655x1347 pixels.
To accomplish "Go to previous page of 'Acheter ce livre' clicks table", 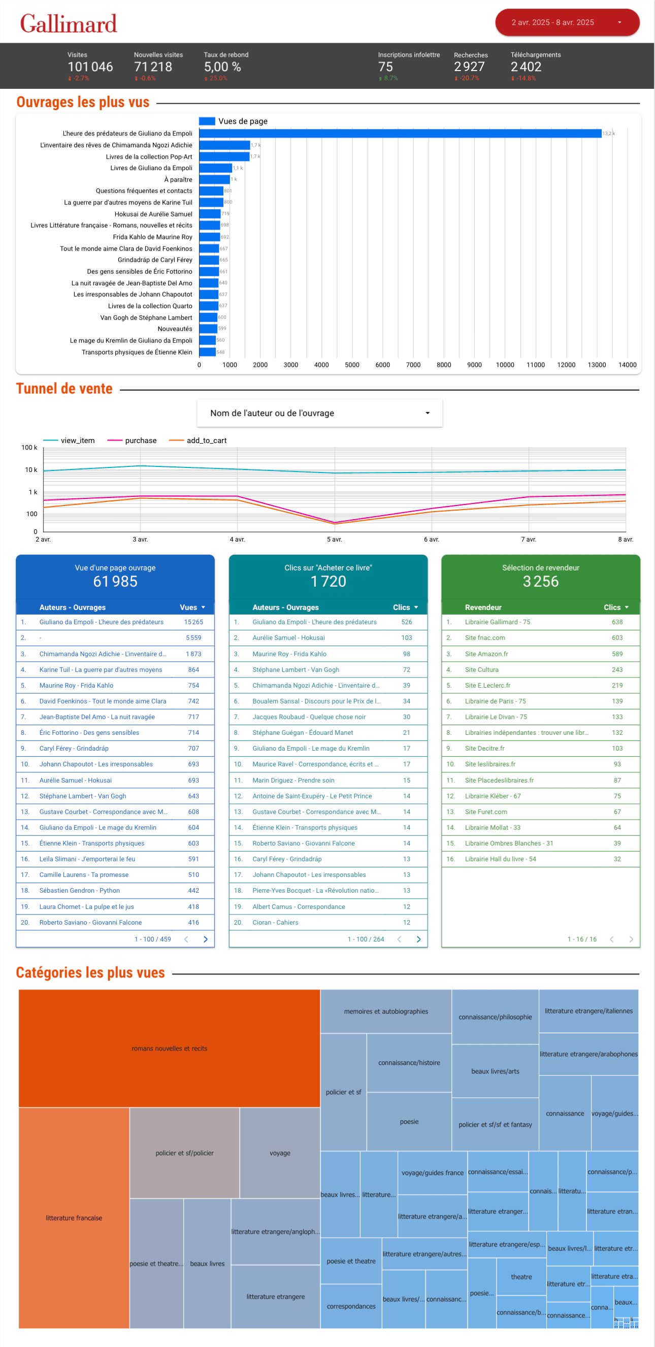I will [399, 939].
